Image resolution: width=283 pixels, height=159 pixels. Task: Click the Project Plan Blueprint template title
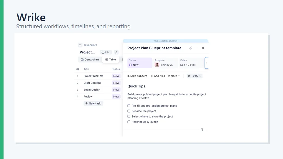(x=154, y=48)
